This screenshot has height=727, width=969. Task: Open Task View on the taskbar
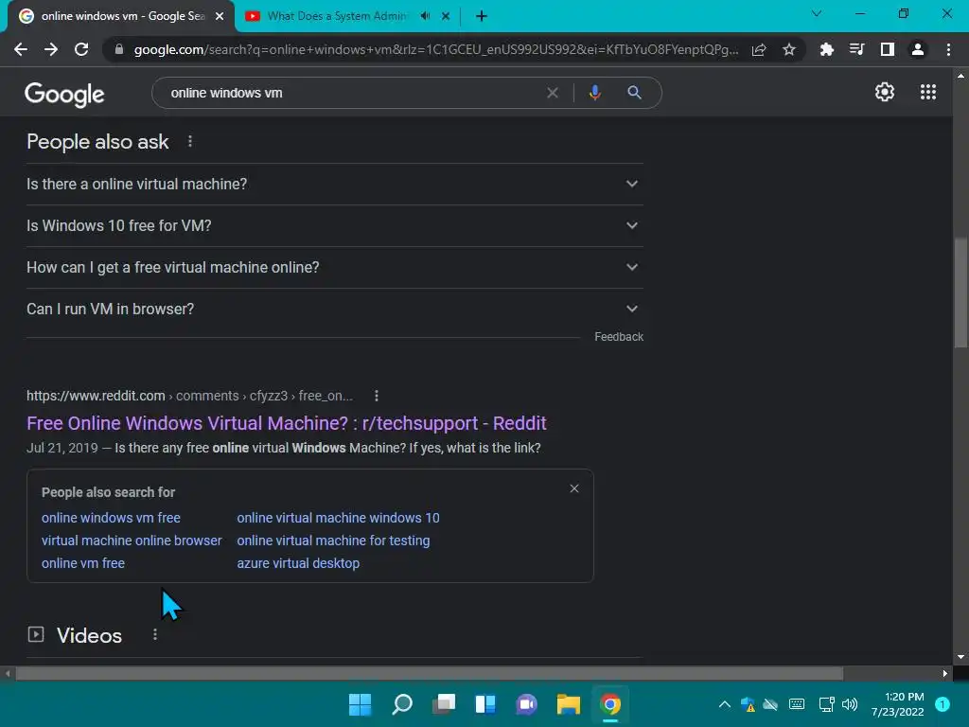tap(444, 704)
